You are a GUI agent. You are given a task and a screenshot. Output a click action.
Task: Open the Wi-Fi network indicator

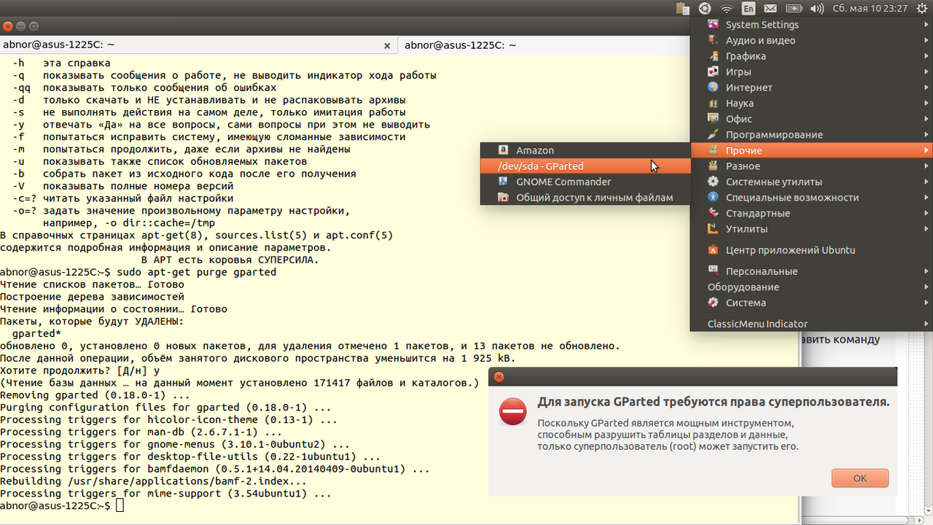coord(727,9)
